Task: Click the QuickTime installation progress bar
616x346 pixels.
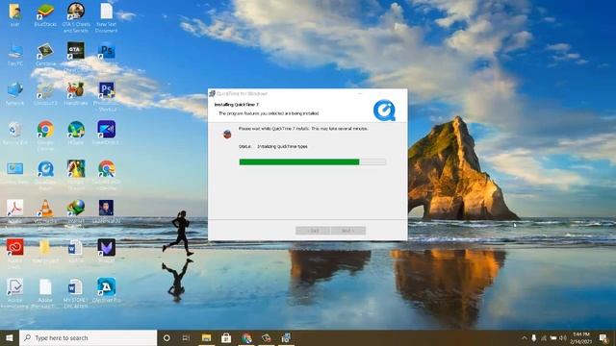Action: tap(313, 161)
